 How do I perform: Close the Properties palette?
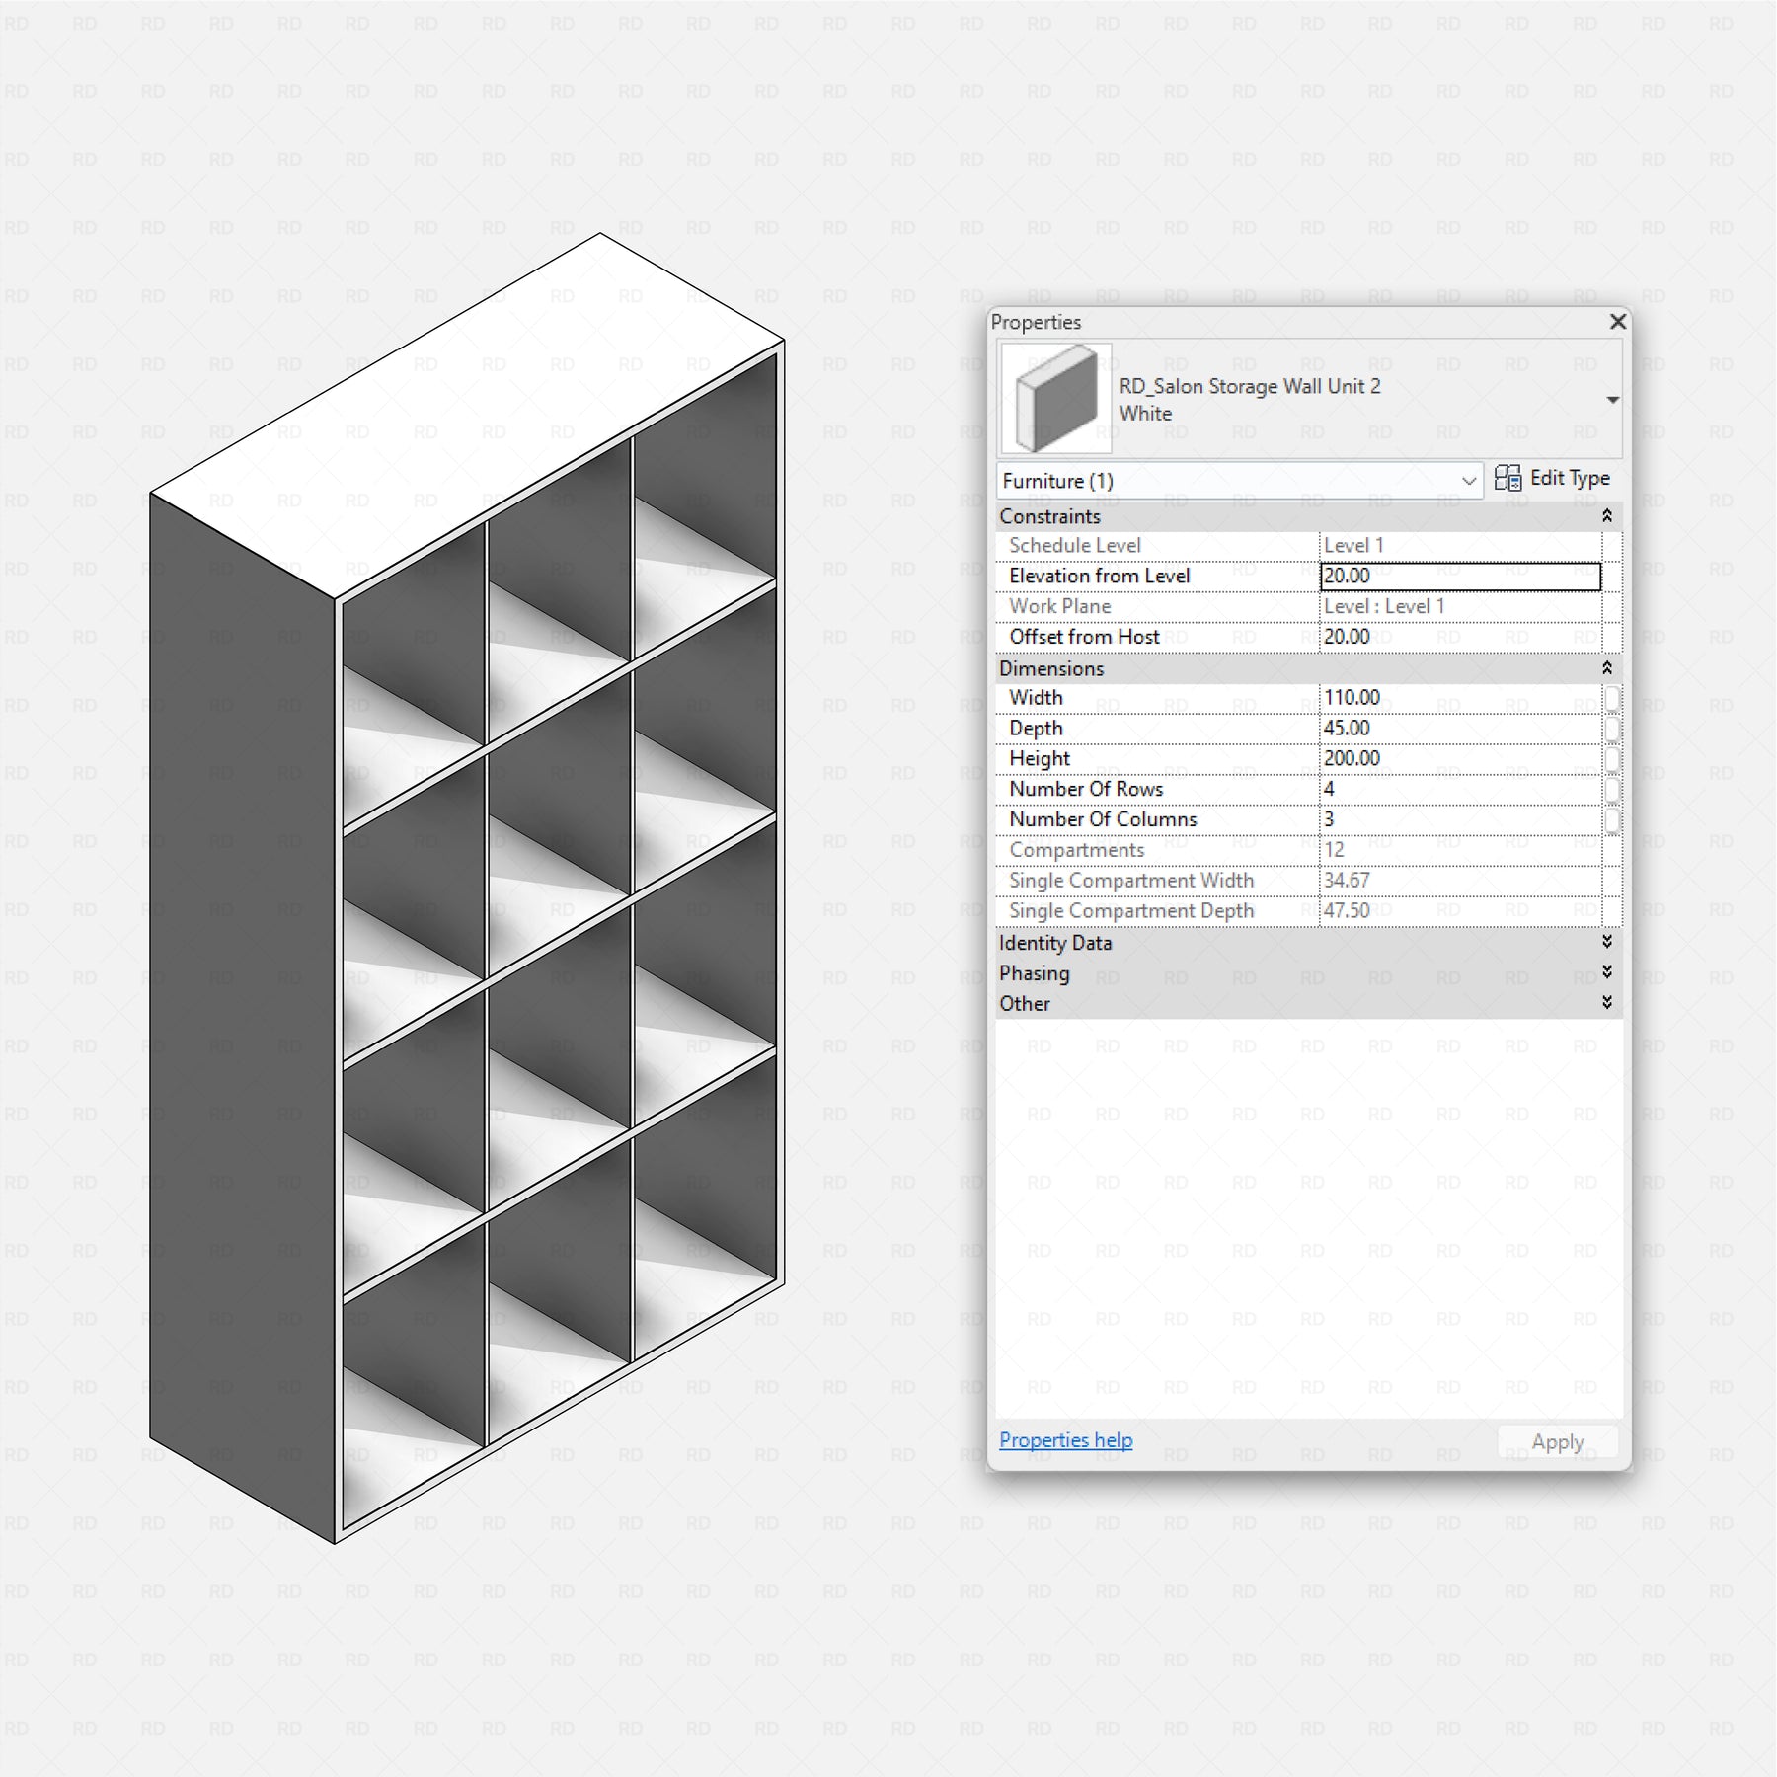click(x=1617, y=322)
